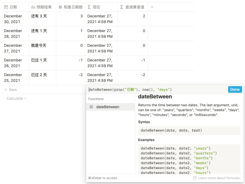This screenshot has height=184, width=245.
Task: Select dateBetween in the Functions list
Action: tap(107, 107)
